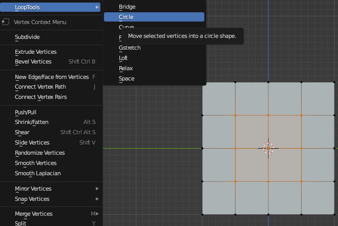This screenshot has height=226, width=338.
Task: Choose Bridge in LoopTools submenu
Action: pos(154,7)
